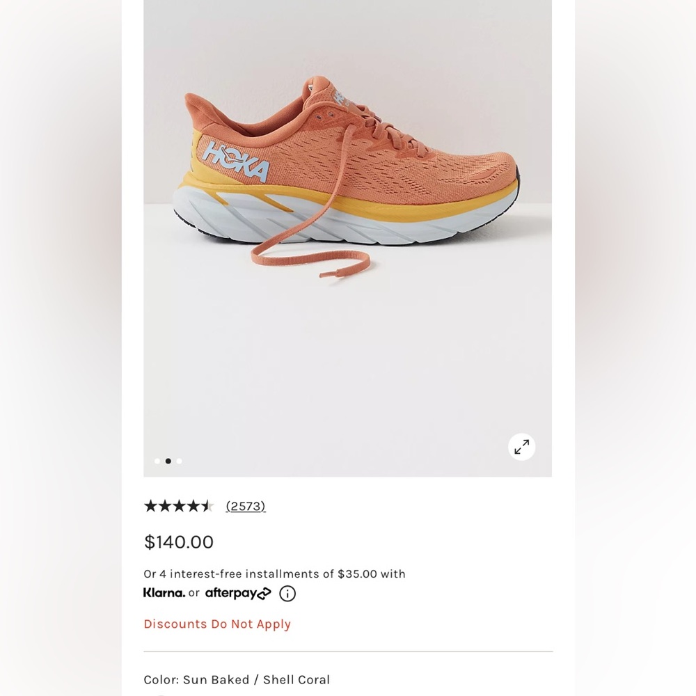Image resolution: width=696 pixels, height=696 pixels.
Task: Click the fourth rating star
Action: (x=193, y=506)
